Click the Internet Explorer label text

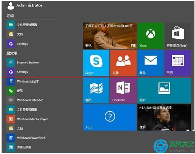click(28, 63)
